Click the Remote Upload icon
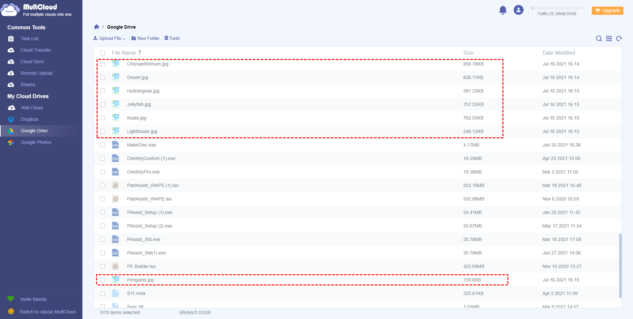This screenshot has height=319, width=633. tap(11, 73)
